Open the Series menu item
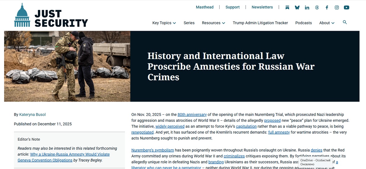The width and height of the screenshot is (366, 169). pyautogui.click(x=189, y=23)
